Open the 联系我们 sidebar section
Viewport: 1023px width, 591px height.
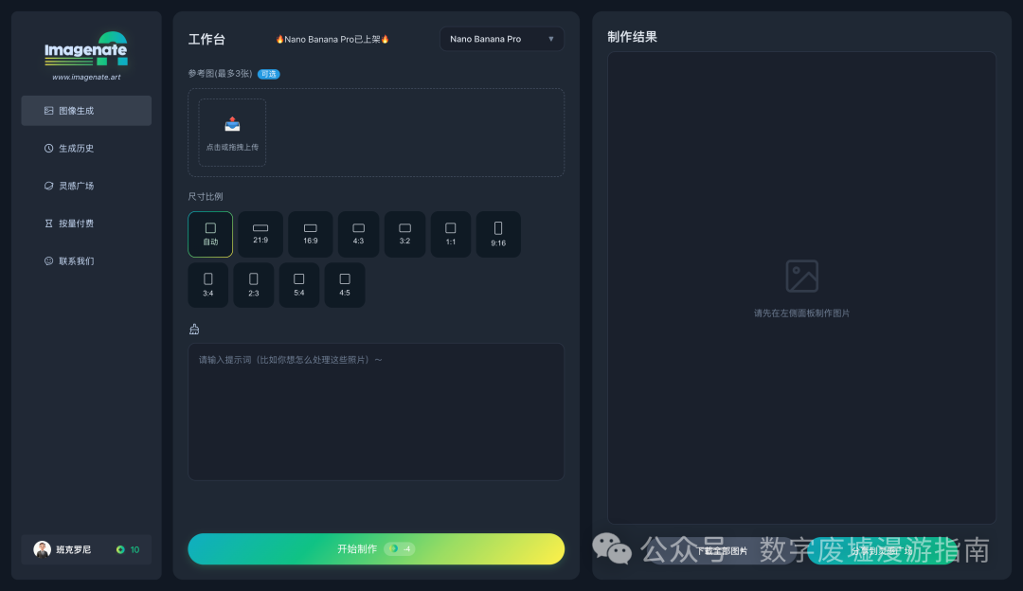[86, 260]
